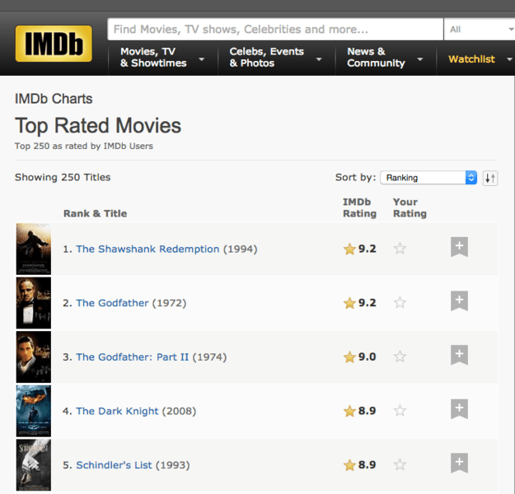
Task: Click the IMDb logo
Action: click(54, 44)
